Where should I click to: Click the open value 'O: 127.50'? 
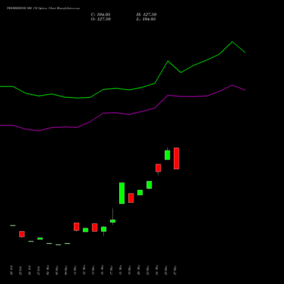[101, 19]
